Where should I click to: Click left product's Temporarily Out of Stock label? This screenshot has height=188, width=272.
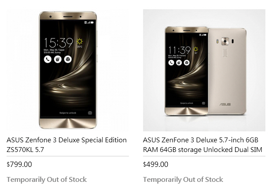[x=47, y=180]
